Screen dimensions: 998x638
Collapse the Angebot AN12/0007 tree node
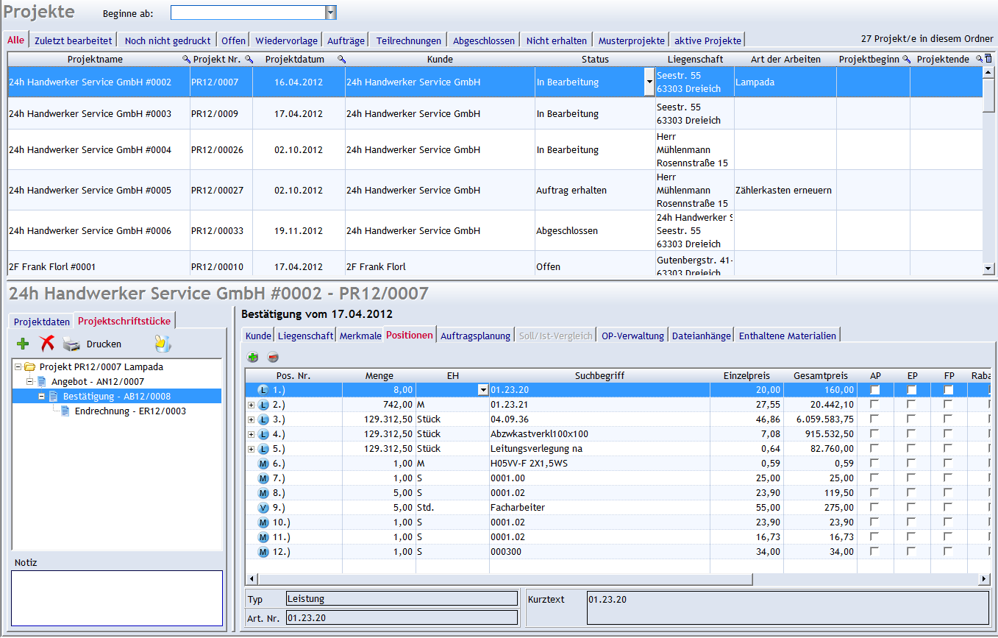click(x=30, y=381)
